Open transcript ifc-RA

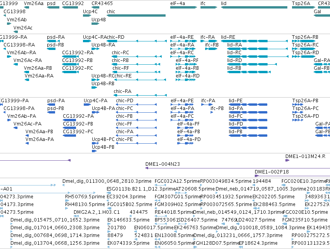click(x=208, y=37)
